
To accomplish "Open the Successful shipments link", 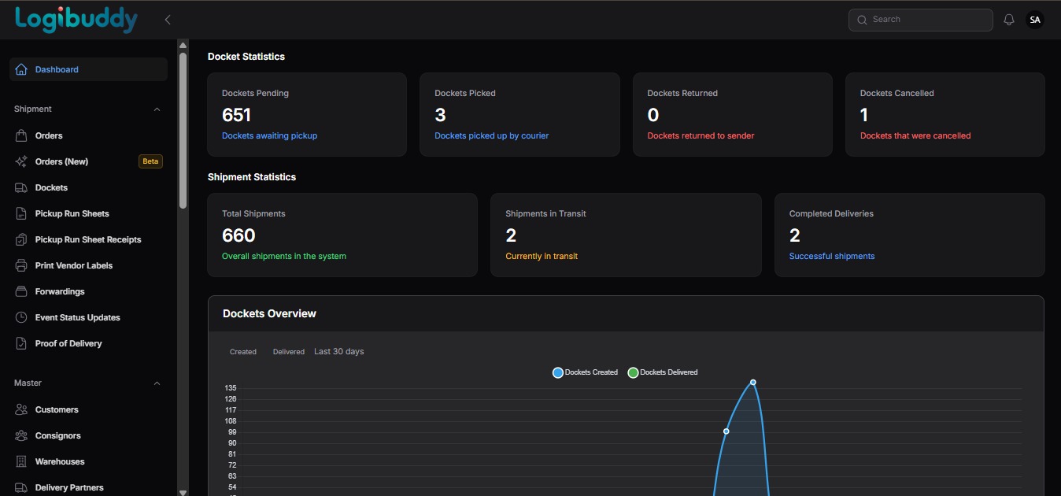I will pyautogui.click(x=832, y=255).
